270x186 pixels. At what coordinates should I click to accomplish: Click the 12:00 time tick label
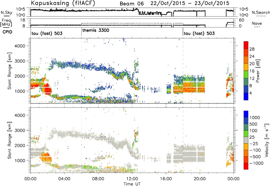(x=132, y=179)
